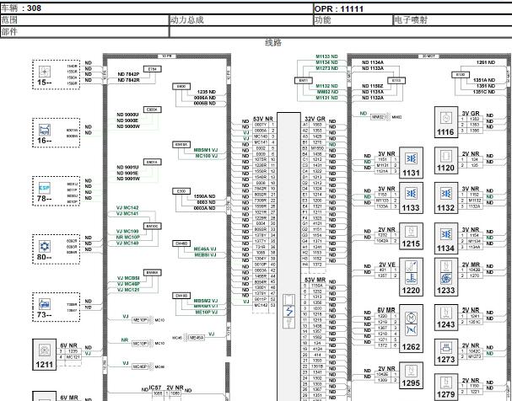This screenshot has width=512, height=401.
Task: Select component 1211 icon
Action: click(x=45, y=350)
